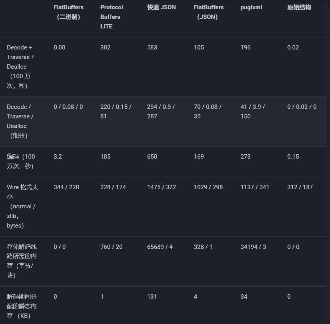Click the Decode + Traverse + Dealloc row label
This screenshot has width=330, height=324.
point(21,66)
